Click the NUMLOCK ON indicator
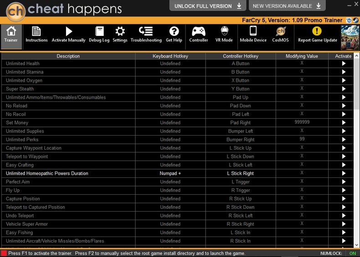Screen dimensions: 360x257 [x=352, y=253]
